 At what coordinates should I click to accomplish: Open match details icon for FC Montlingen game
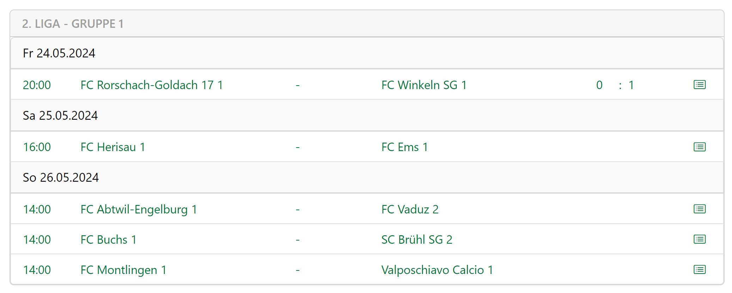pyautogui.click(x=699, y=270)
